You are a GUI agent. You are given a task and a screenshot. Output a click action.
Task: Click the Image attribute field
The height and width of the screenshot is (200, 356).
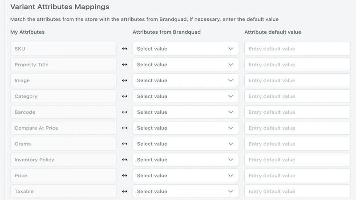[63, 80]
